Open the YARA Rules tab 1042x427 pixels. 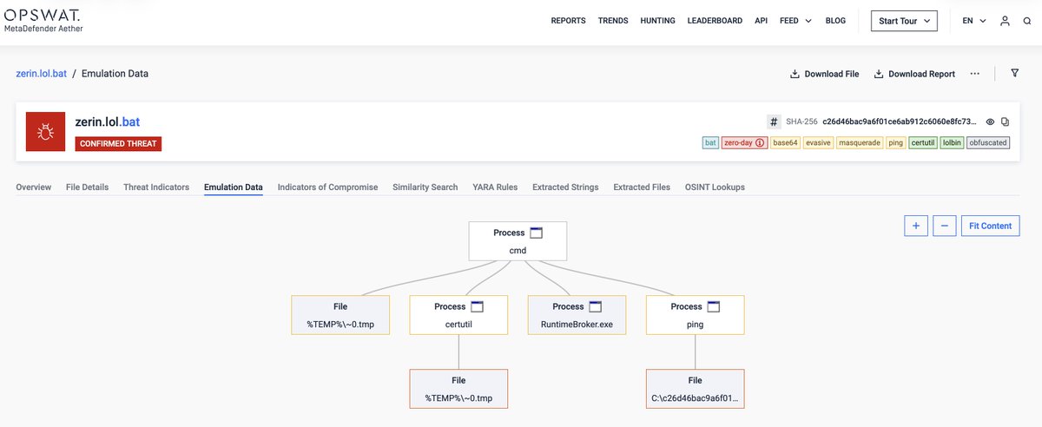tap(495, 187)
